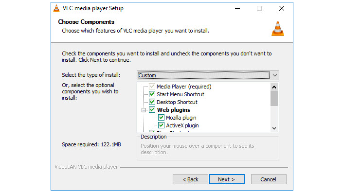
Task: Collapse the Web plugins tree node
Action: [x=144, y=110]
